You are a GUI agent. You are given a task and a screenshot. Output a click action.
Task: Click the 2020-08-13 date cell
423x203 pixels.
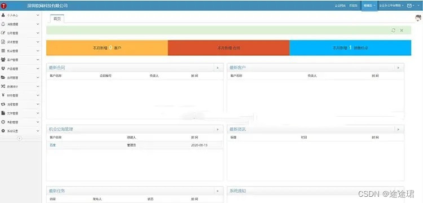click(x=199, y=145)
